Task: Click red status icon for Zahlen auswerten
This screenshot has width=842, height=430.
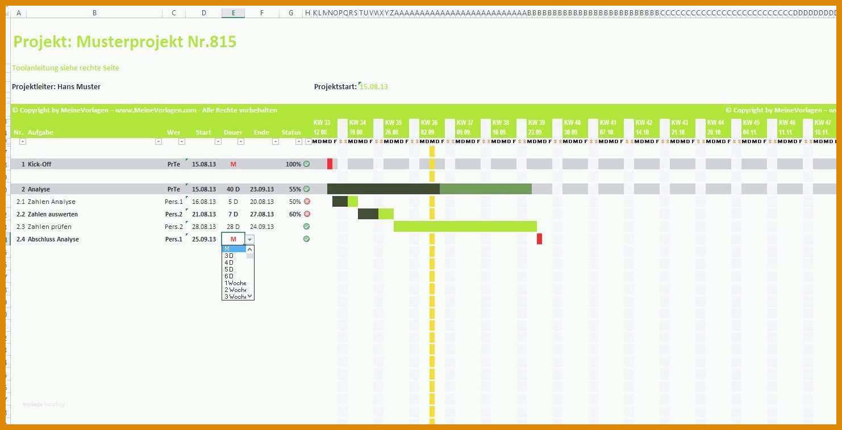Action: click(x=306, y=214)
